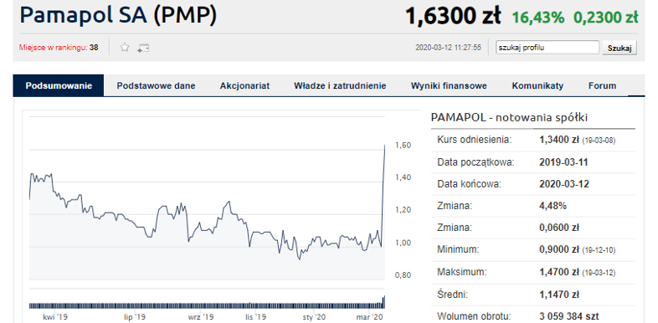Screen dimensions: 658x323
Task: Open the Wyniki finansowe tab
Action: click(x=449, y=86)
